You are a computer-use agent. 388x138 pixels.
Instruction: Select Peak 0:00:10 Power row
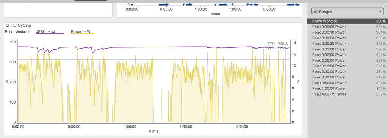pos(347,33)
